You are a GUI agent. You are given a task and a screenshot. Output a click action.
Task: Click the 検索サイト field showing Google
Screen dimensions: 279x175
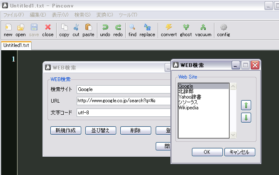click(x=124, y=89)
